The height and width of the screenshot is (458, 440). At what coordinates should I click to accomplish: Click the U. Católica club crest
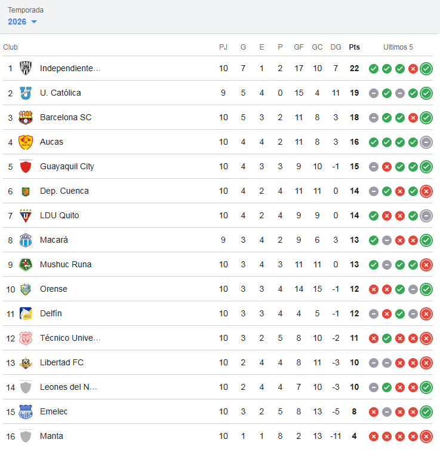[x=26, y=93]
